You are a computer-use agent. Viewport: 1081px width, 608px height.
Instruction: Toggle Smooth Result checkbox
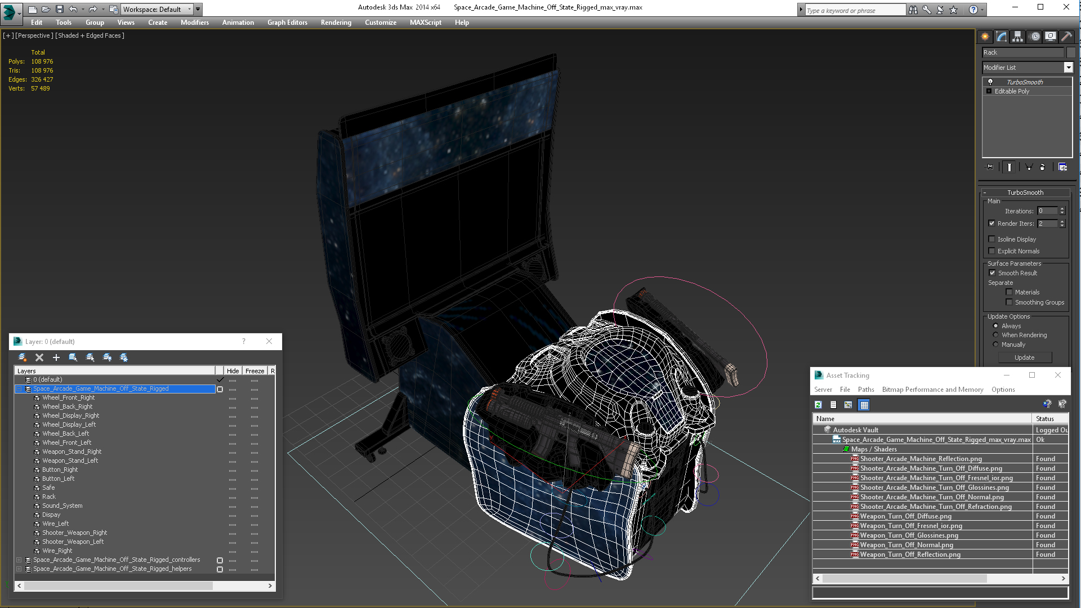coord(992,273)
